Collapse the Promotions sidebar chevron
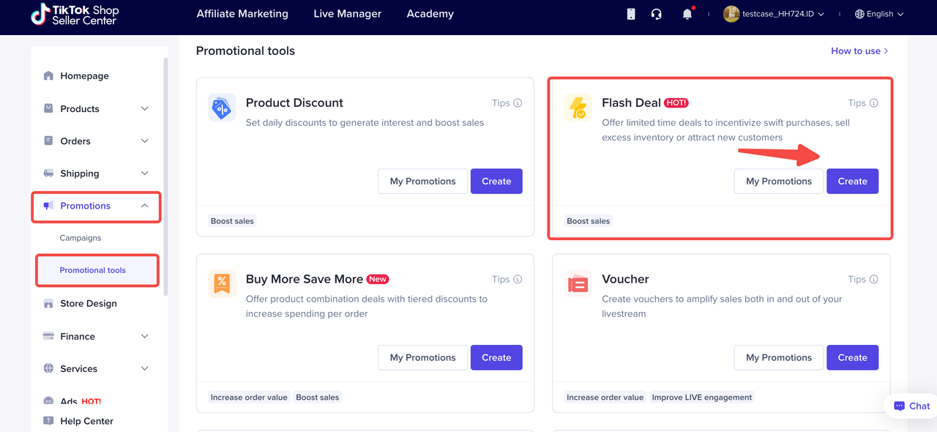This screenshot has height=432, width=937. (x=144, y=206)
